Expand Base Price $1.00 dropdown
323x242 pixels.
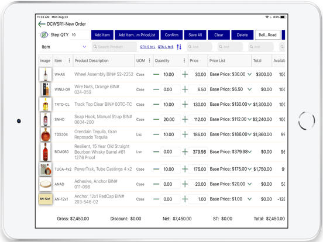click(249, 199)
